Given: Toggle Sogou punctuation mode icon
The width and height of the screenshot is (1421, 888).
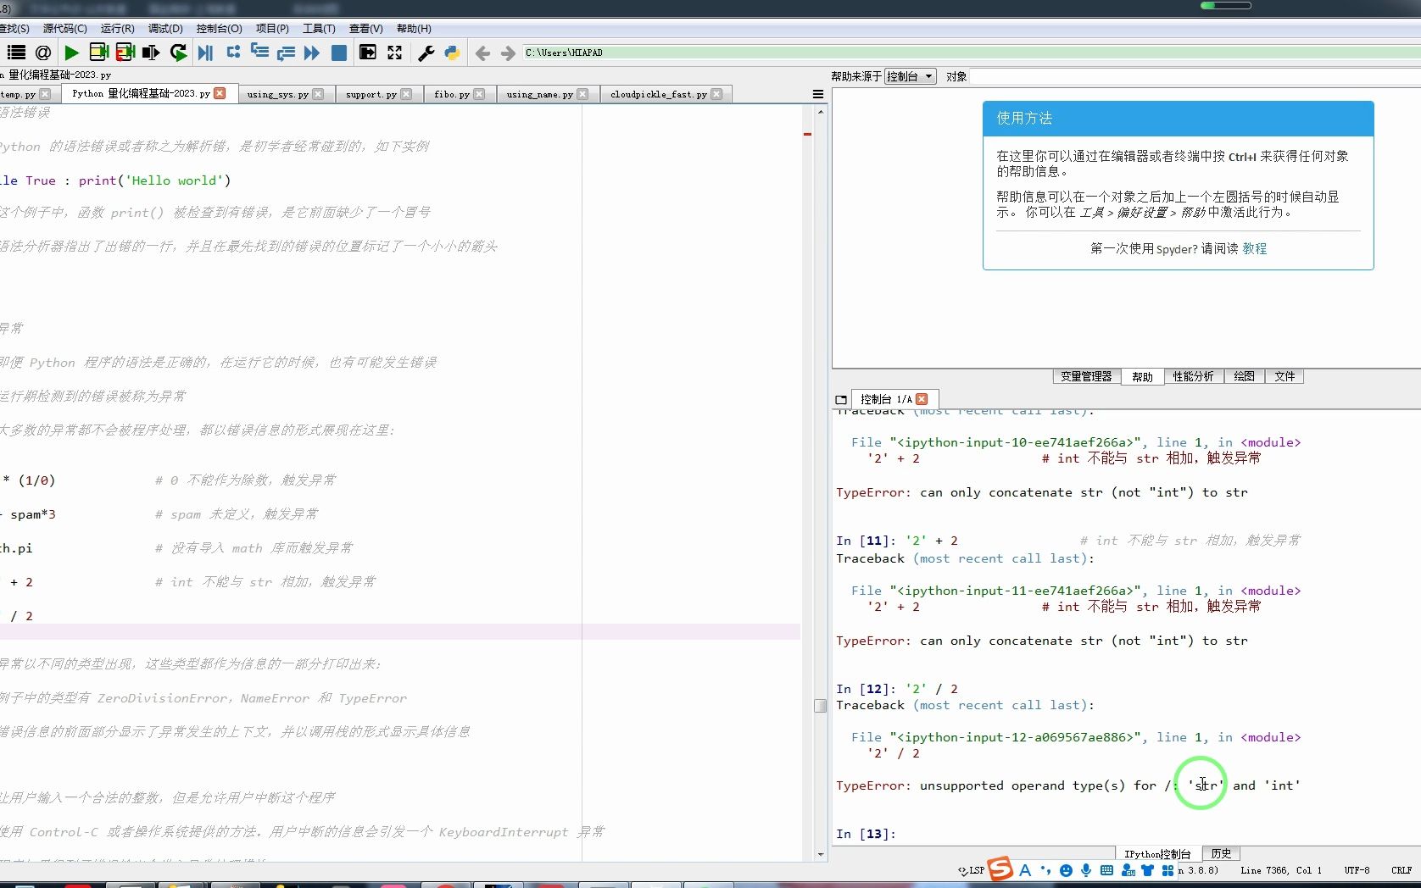Looking at the screenshot, I should [1045, 870].
